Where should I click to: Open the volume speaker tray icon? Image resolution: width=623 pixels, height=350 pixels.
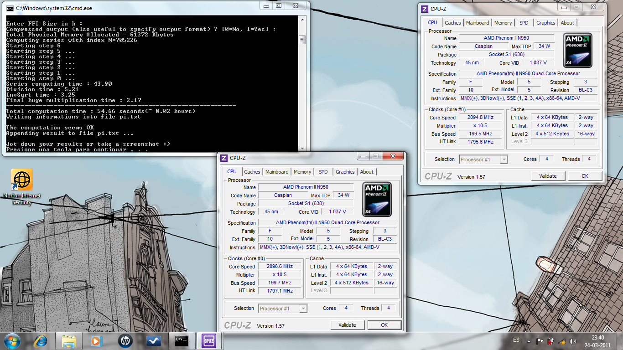coord(573,341)
